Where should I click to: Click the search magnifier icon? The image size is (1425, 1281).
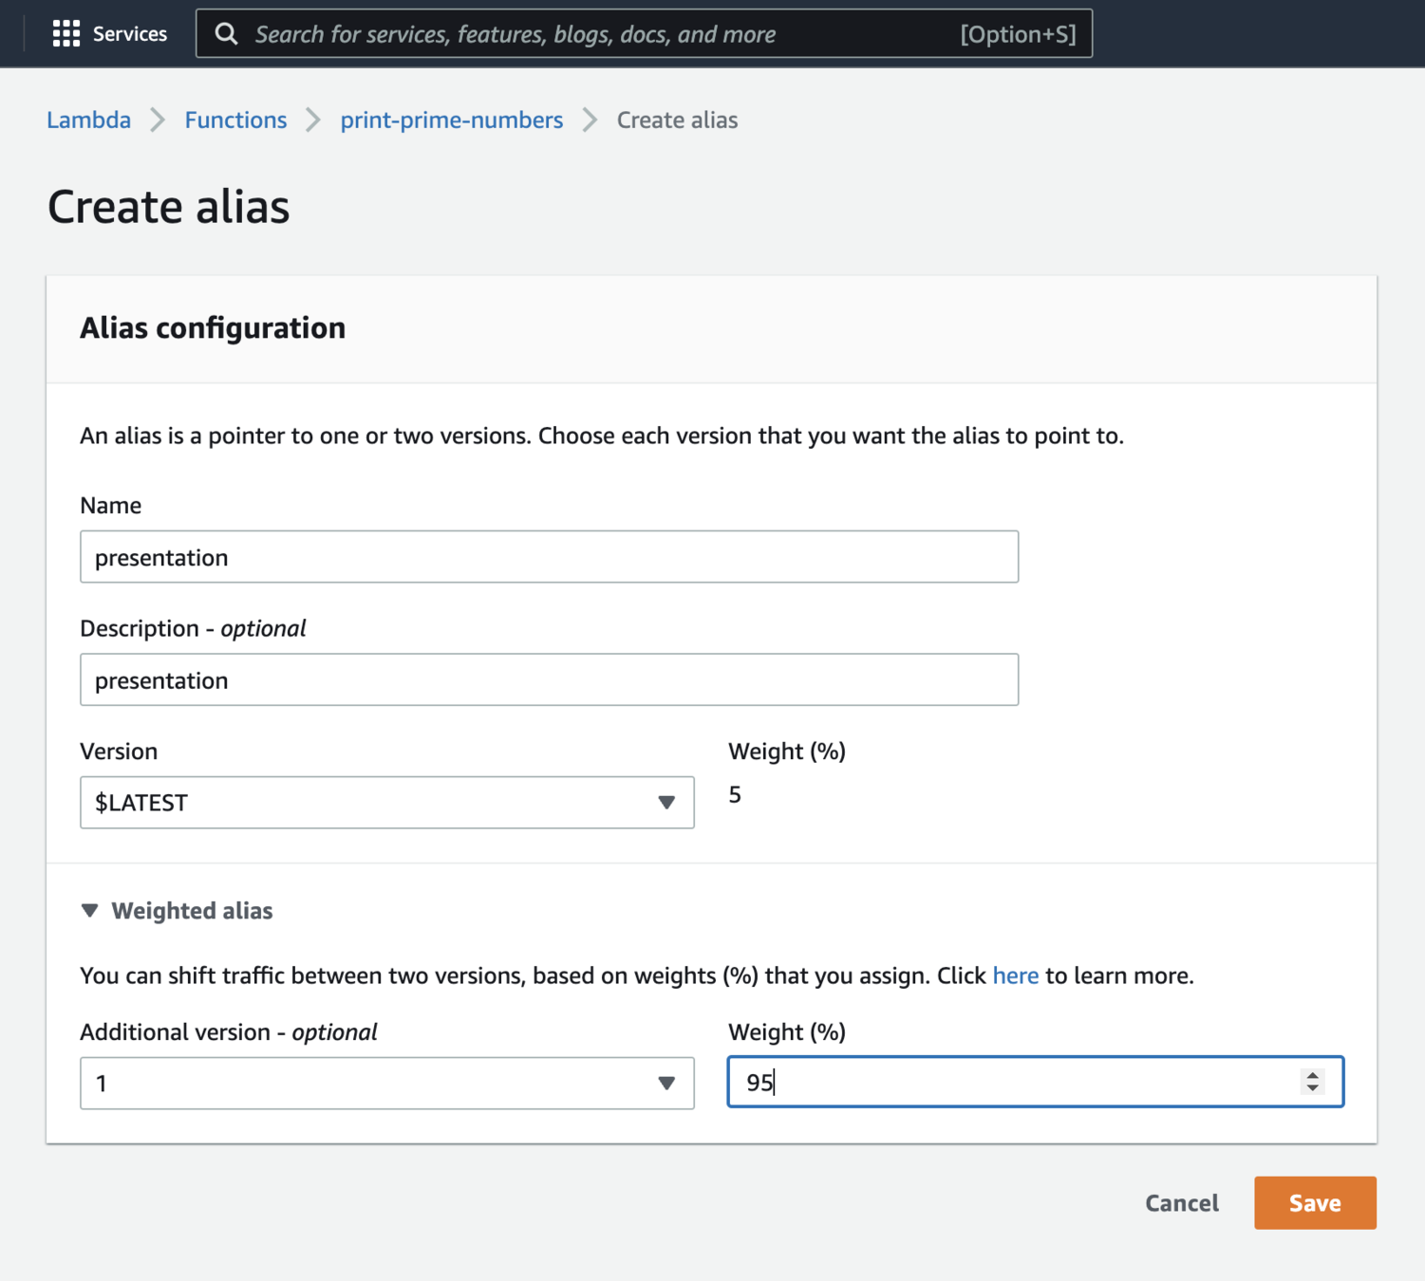coord(226,34)
